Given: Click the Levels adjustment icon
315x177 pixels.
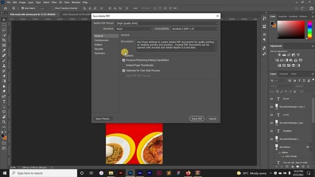Looking at the screenshot, I should 284,55.
